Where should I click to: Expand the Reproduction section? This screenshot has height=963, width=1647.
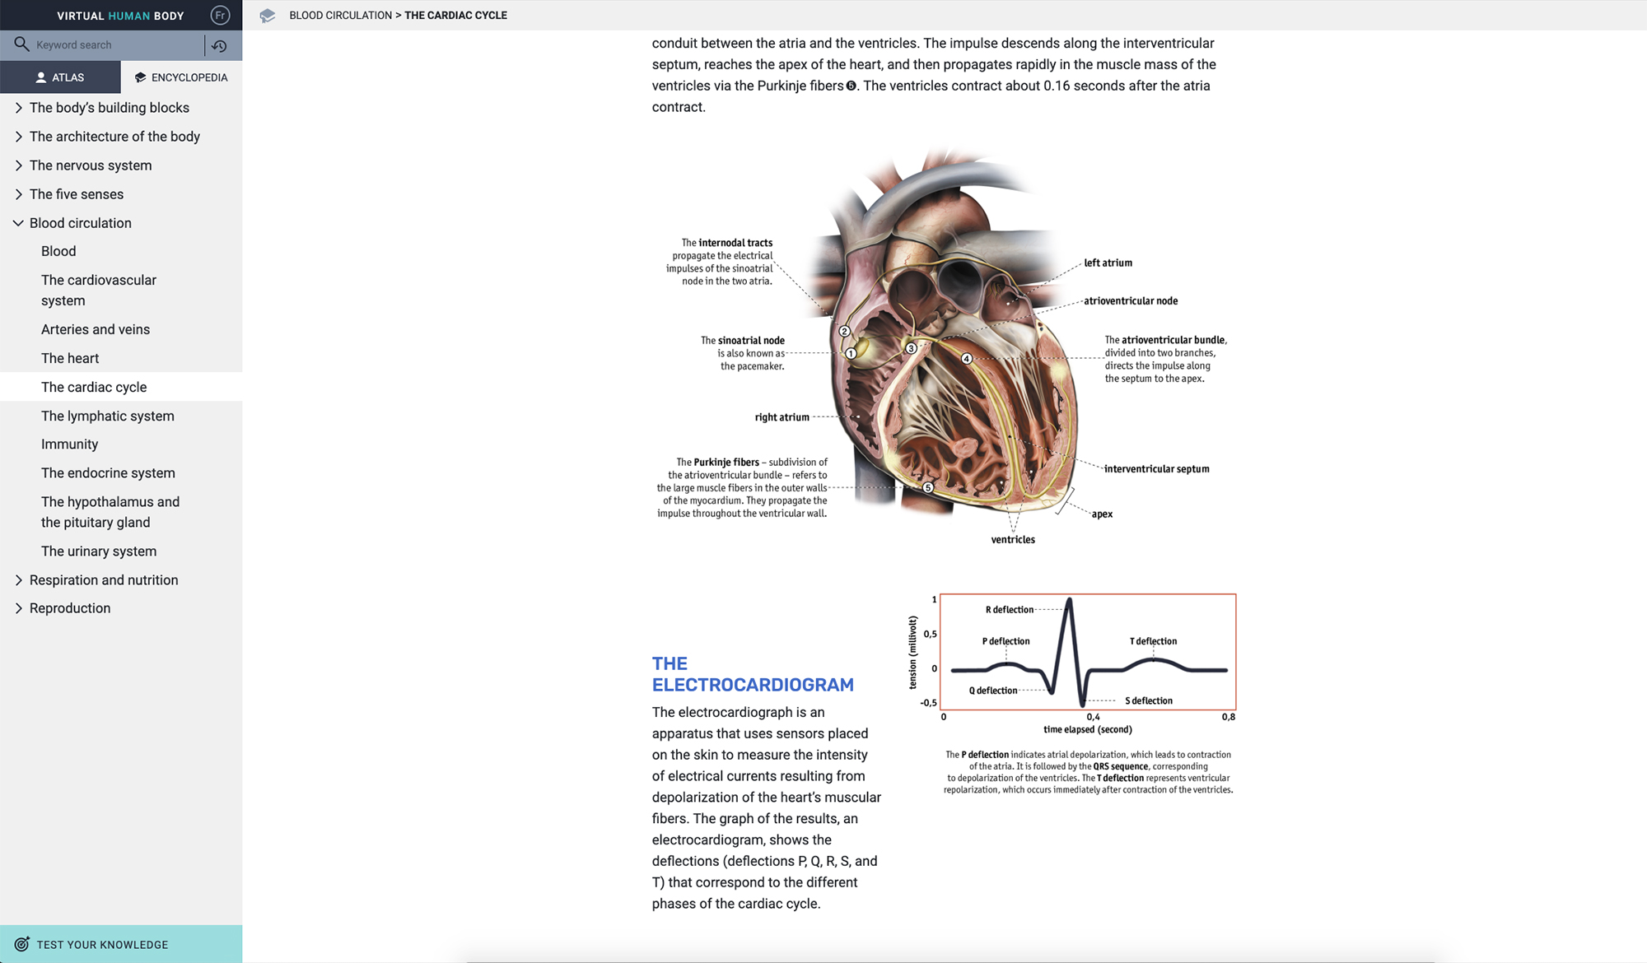70,607
